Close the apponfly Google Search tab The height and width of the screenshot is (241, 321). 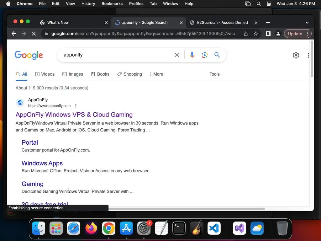pyautogui.click(x=181, y=23)
